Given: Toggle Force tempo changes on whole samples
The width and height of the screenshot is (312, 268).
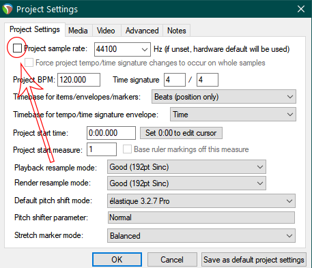Looking at the screenshot, I should pyautogui.click(x=29, y=63).
